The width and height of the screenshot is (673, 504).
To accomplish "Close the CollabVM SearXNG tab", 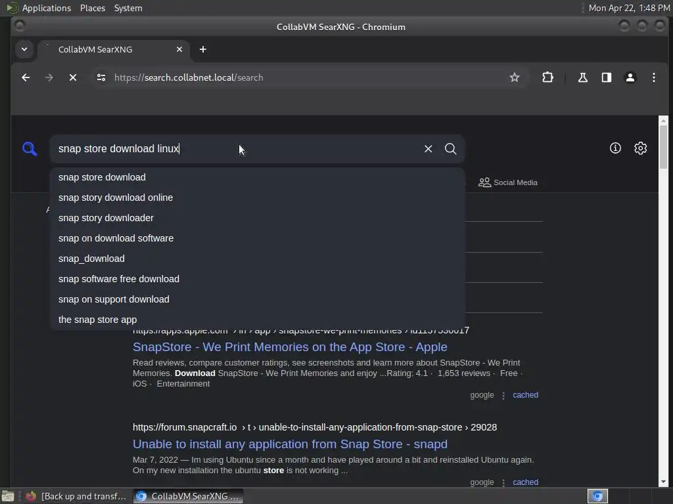I will click(x=179, y=49).
